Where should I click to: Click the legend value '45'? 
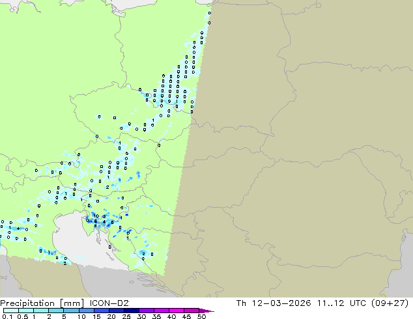coord(187,316)
